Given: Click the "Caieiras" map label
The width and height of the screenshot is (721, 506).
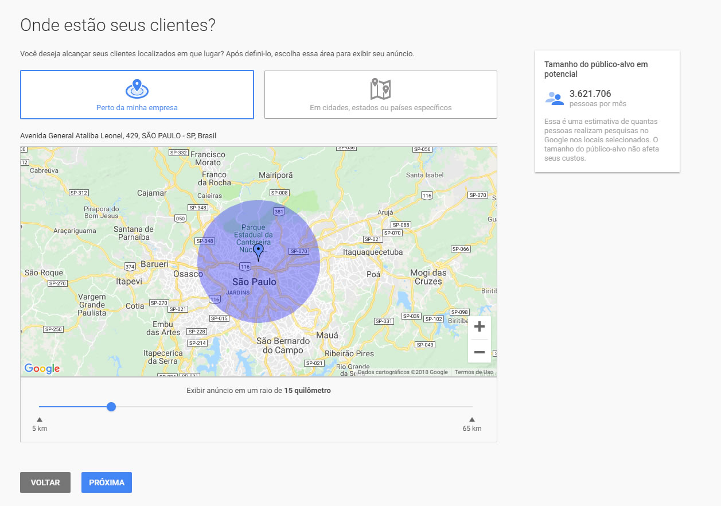Looking at the screenshot, I should click(x=209, y=196).
